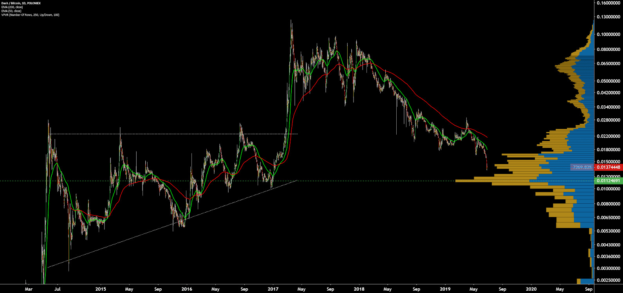
Task: Click the 0.10000000 price axis label
Action: [609, 34]
